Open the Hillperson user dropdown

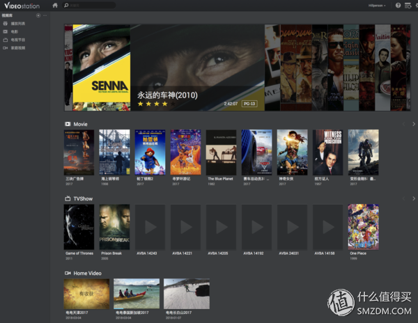click(x=377, y=6)
